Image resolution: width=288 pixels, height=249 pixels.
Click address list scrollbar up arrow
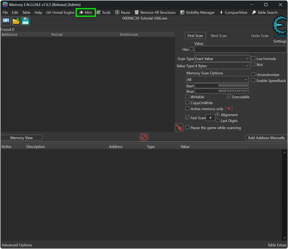click(285, 152)
